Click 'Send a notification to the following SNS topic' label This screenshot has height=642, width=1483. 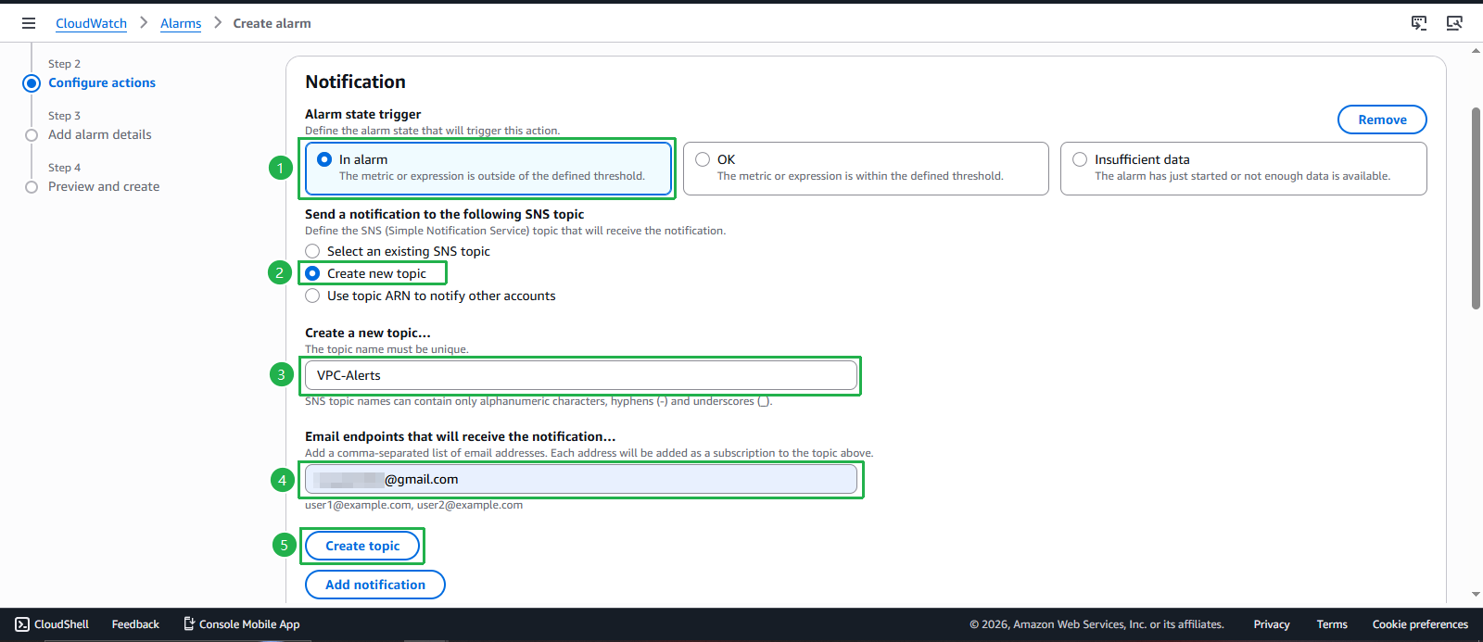click(x=445, y=214)
